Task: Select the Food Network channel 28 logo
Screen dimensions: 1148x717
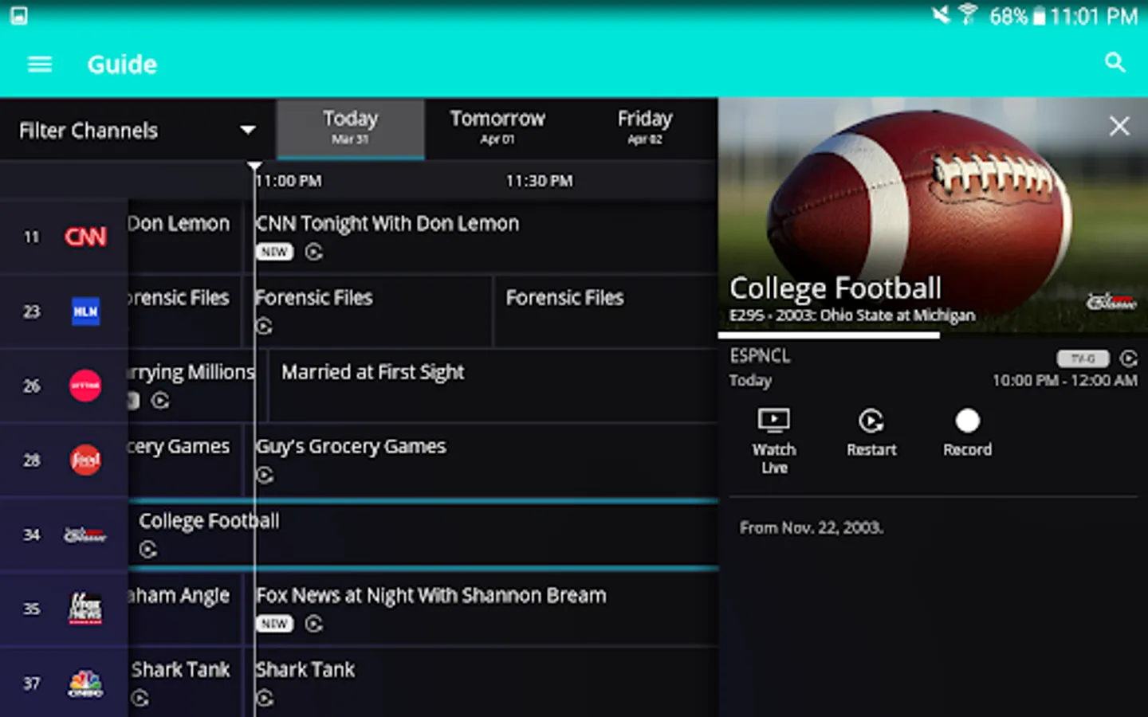Action: (x=85, y=460)
